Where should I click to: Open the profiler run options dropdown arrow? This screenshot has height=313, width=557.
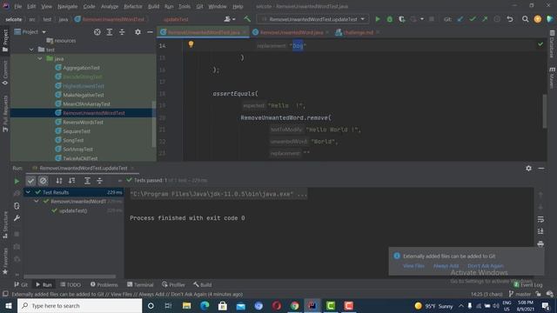coord(422,19)
